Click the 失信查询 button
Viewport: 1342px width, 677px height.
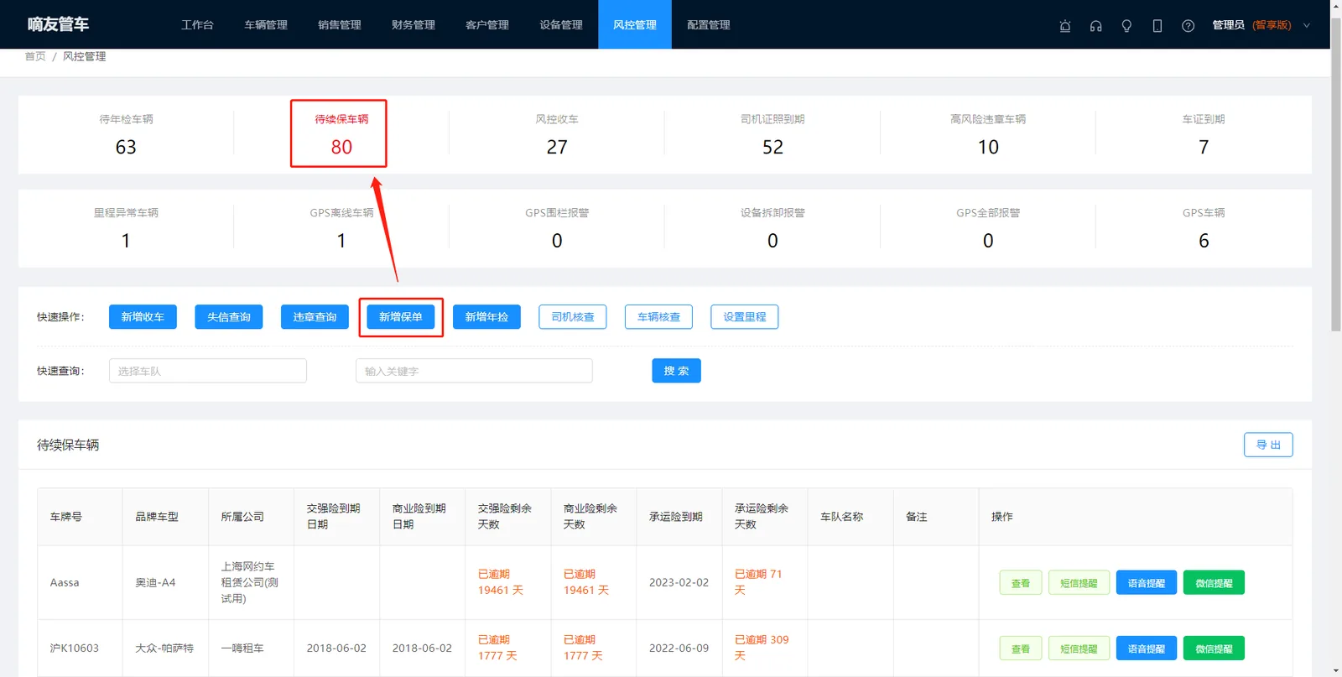(x=229, y=317)
